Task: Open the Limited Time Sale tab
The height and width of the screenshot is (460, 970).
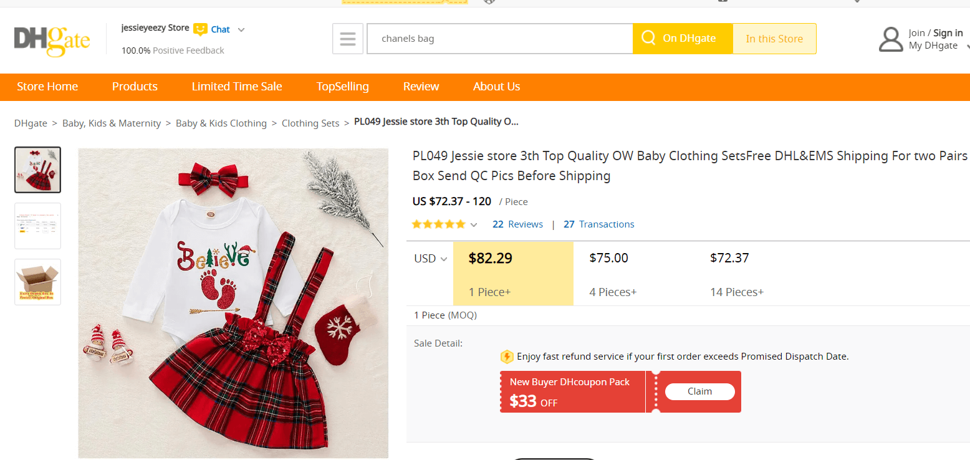Action: point(237,87)
